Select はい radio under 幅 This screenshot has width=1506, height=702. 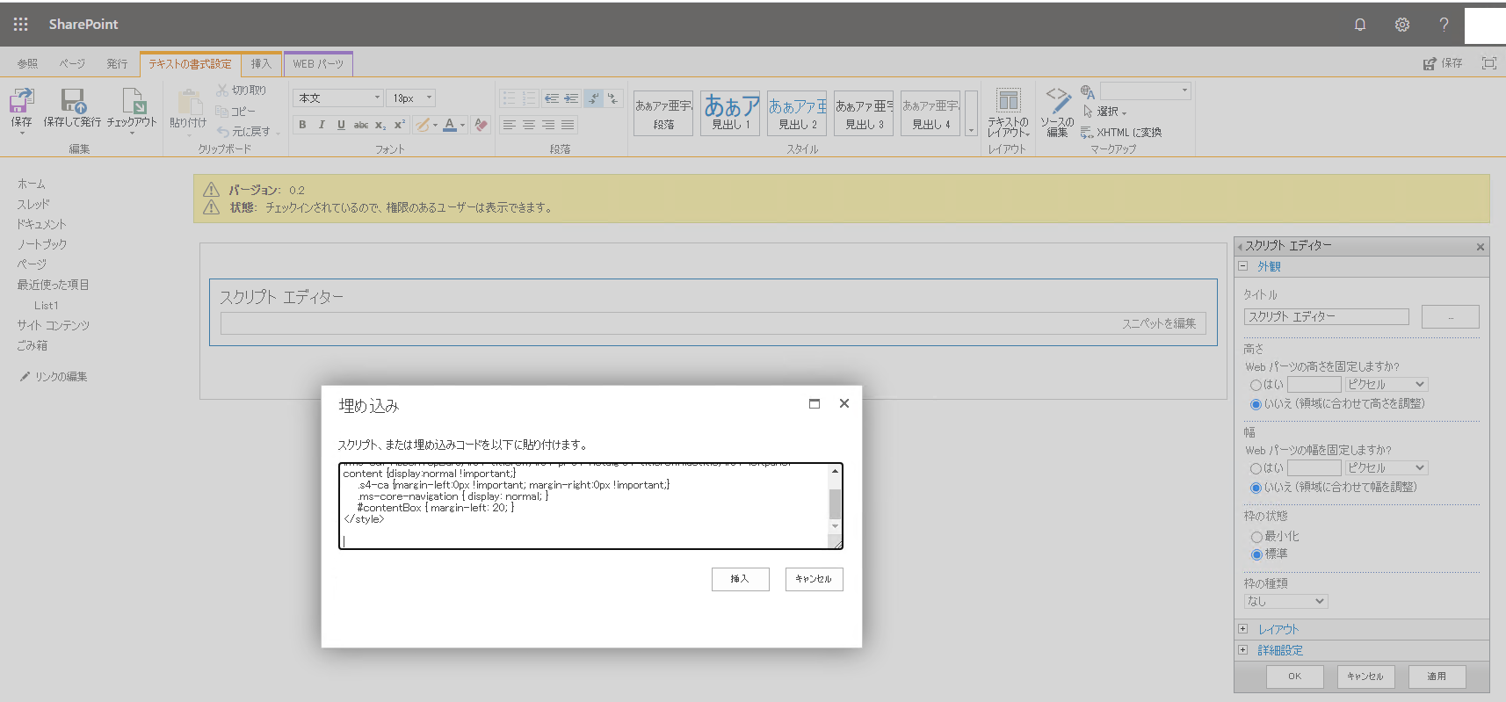point(1256,468)
